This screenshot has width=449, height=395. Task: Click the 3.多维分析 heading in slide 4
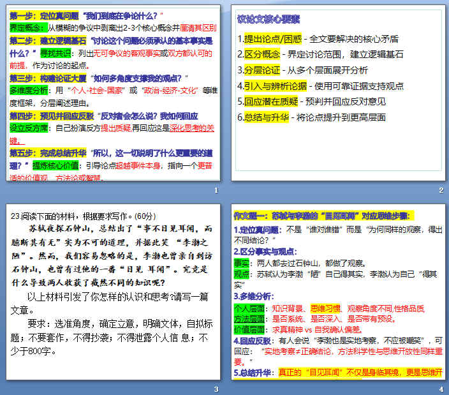pos(258,296)
